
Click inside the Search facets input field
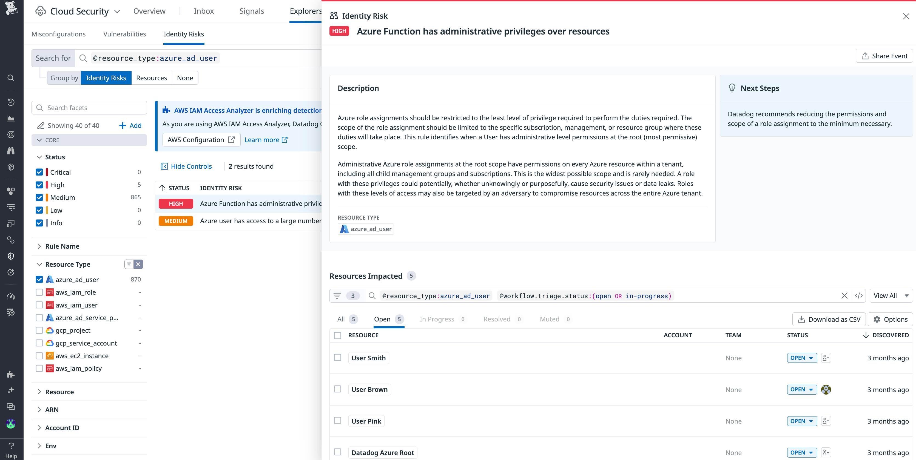89,107
